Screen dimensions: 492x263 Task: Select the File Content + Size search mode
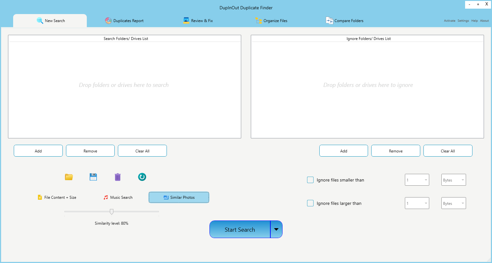coord(57,197)
